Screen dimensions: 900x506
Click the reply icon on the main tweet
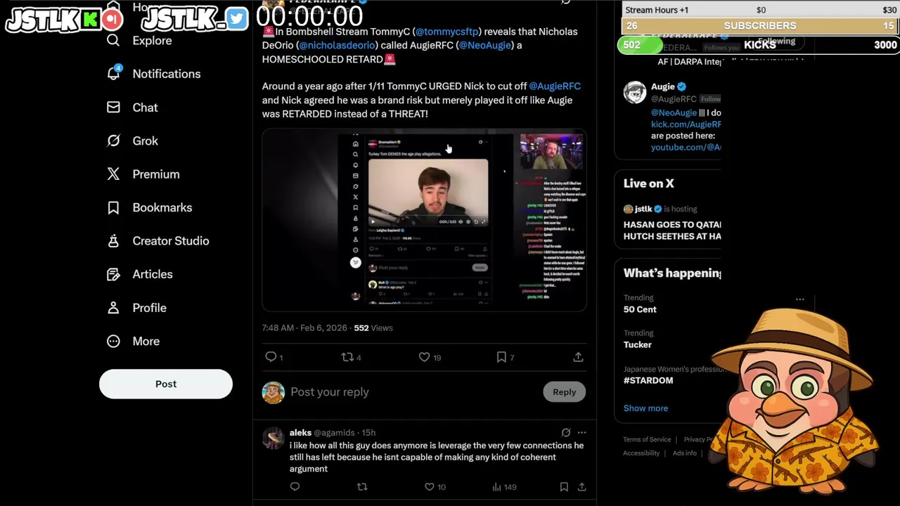click(271, 357)
